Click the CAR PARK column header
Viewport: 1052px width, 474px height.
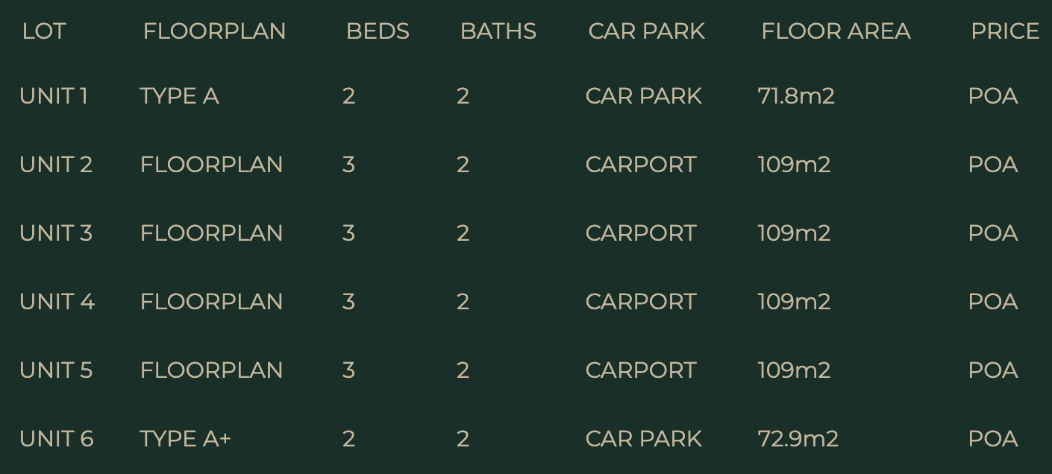[x=646, y=31]
